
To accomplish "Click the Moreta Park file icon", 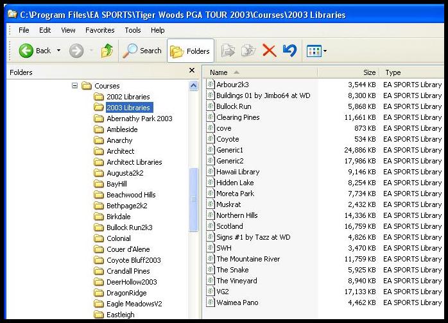I will point(211,194).
